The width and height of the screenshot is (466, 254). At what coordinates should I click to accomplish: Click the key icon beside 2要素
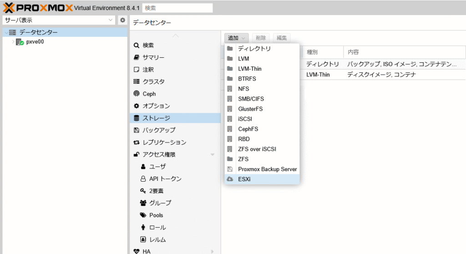(x=143, y=191)
